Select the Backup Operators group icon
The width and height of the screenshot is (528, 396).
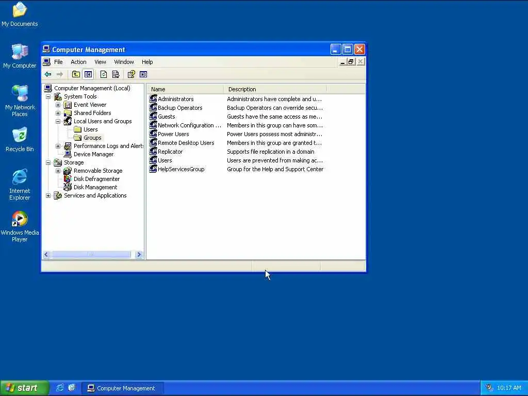[x=153, y=107]
